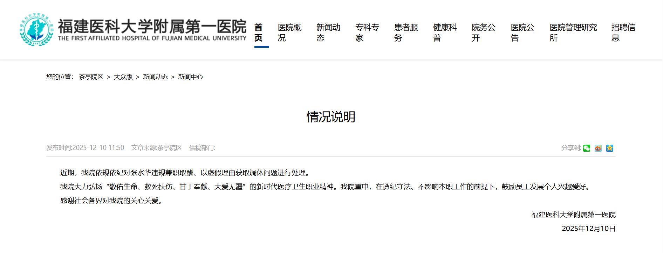Follow the 新闻动态 breadcrumb link
Screen dimensions: 663x253
point(155,77)
